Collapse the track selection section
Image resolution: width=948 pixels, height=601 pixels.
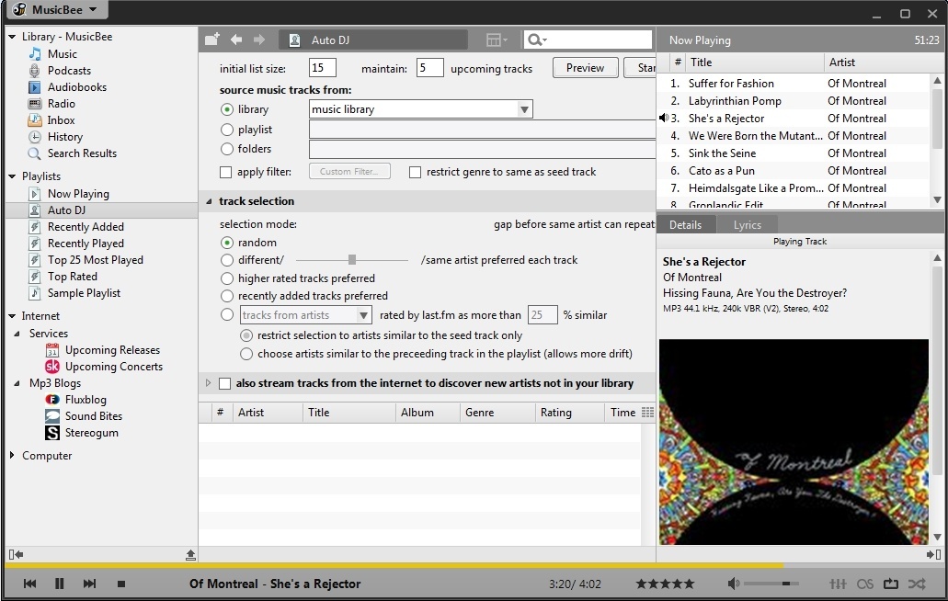pos(209,201)
